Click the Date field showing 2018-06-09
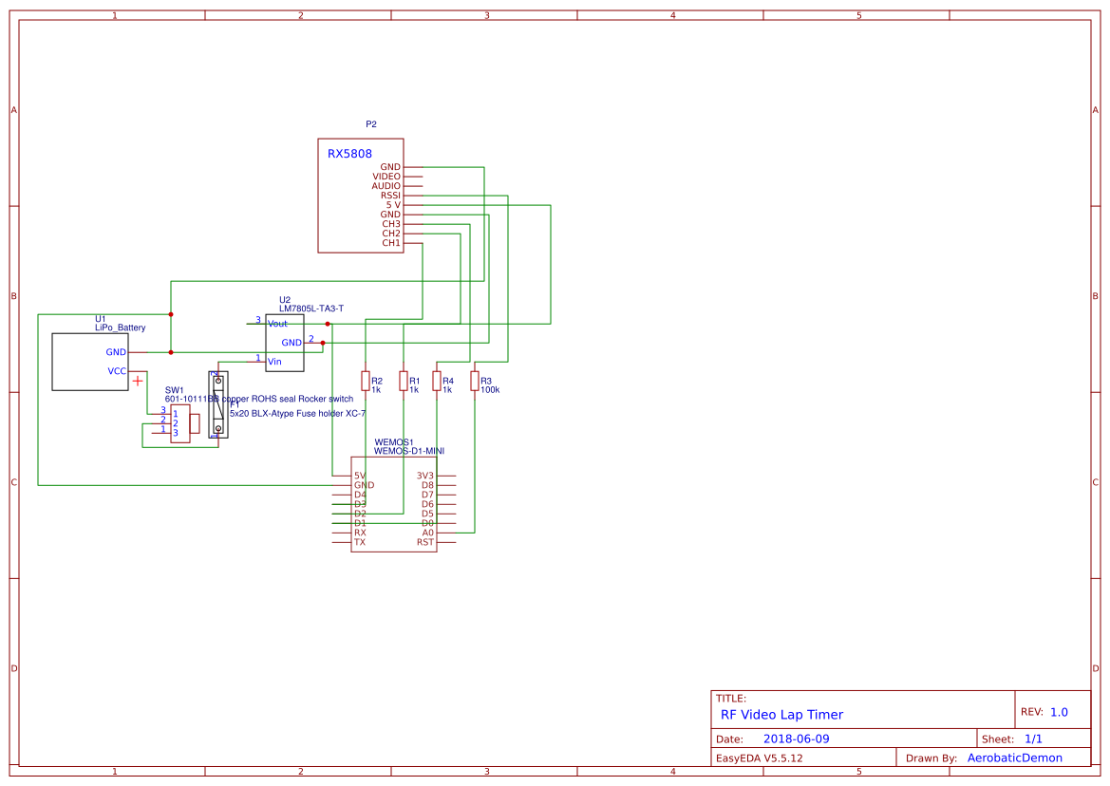Viewport: 1110px width, 786px height. [x=796, y=737]
